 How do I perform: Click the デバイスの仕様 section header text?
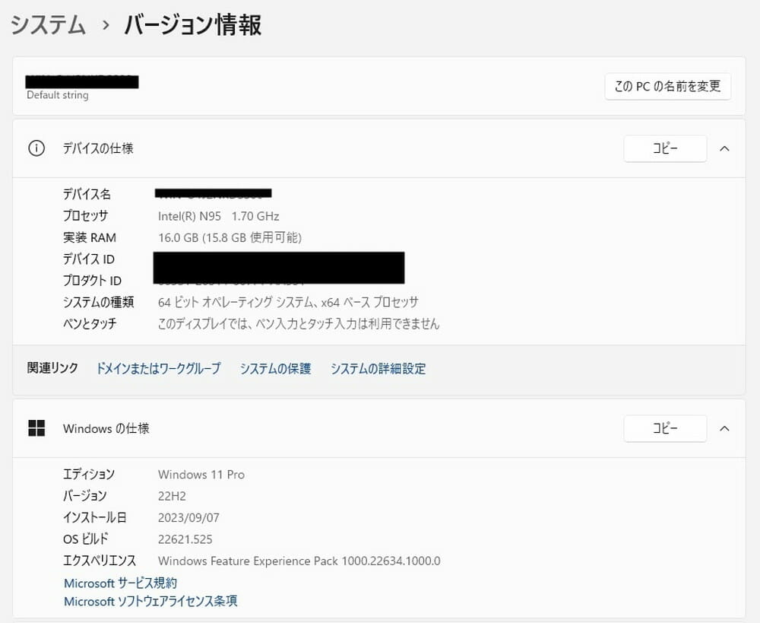point(98,148)
